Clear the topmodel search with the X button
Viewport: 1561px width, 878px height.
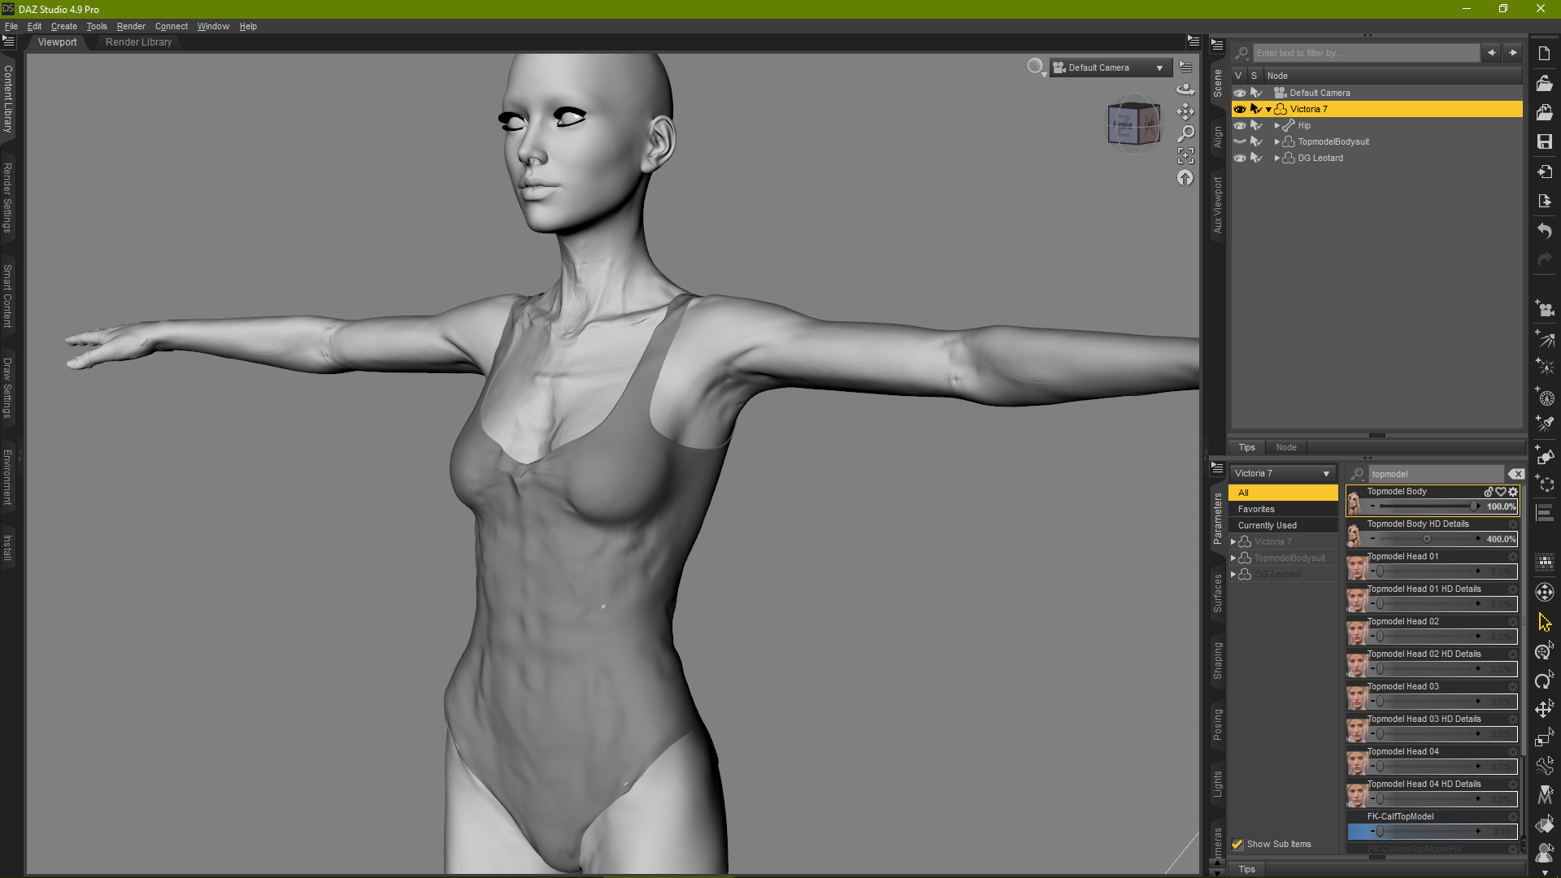tap(1516, 473)
